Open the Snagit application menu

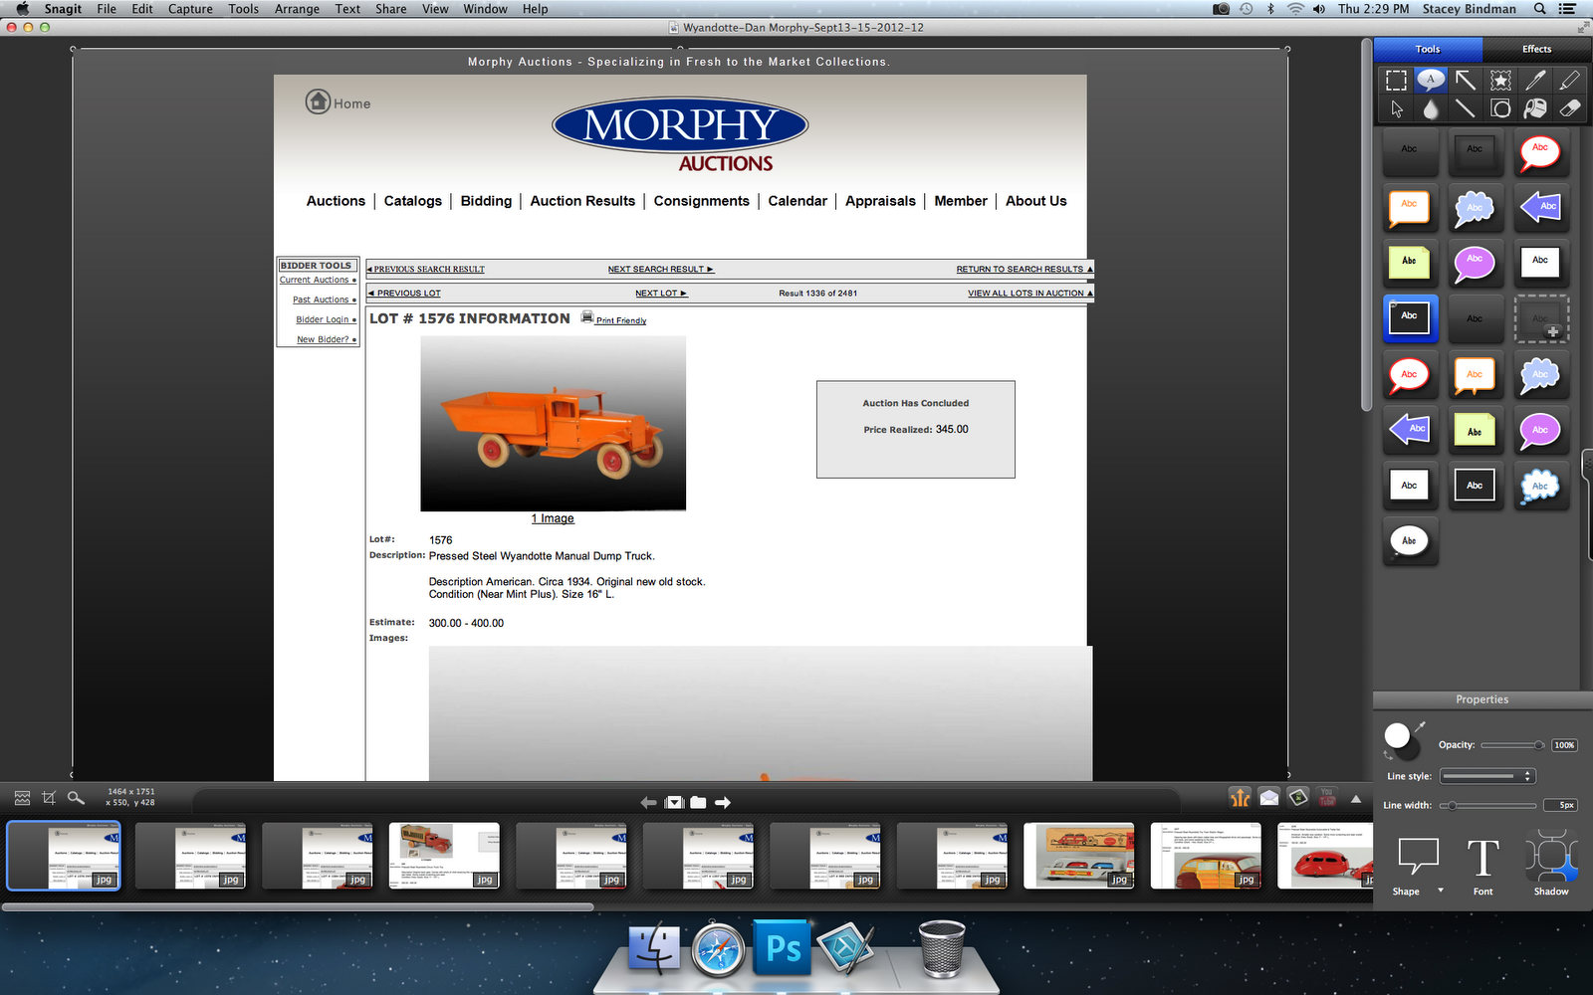pyautogui.click(x=63, y=9)
